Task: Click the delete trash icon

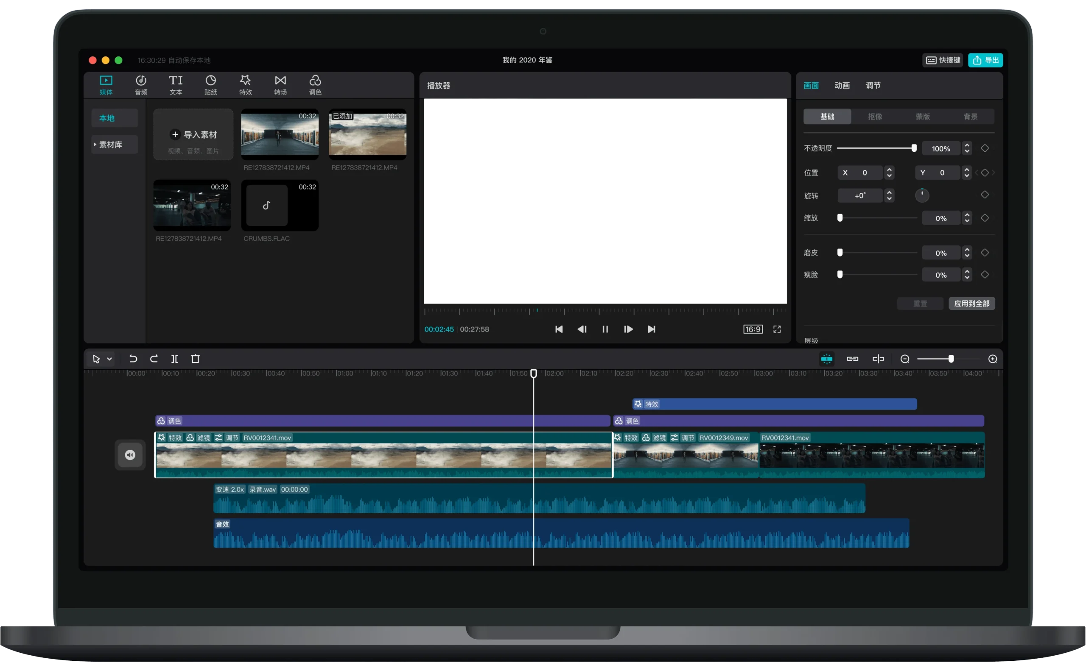Action: (195, 359)
